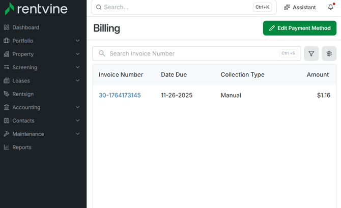Click the Maintenance hammer icon

coord(7,134)
